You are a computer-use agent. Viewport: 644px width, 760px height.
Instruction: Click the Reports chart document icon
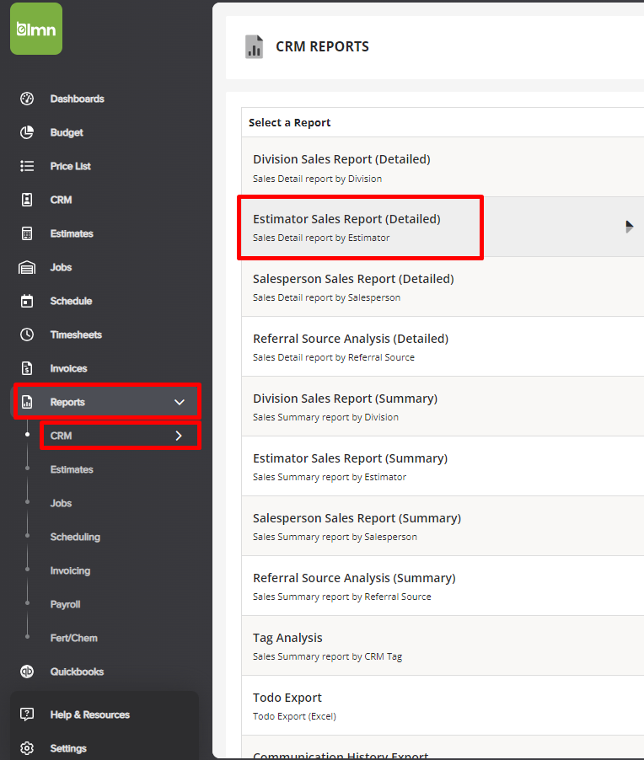click(x=27, y=402)
